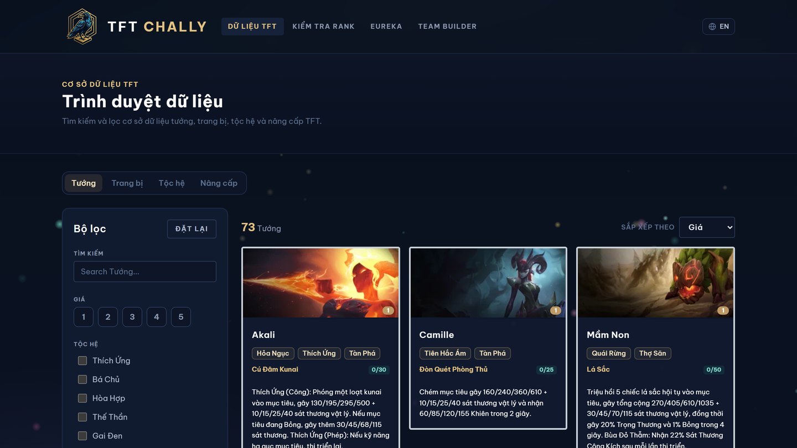Filter by cost 5
Screen dimensions: 797x448
tap(181, 317)
